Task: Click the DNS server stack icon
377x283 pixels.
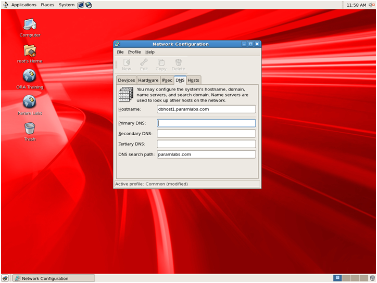Action: pos(125,94)
